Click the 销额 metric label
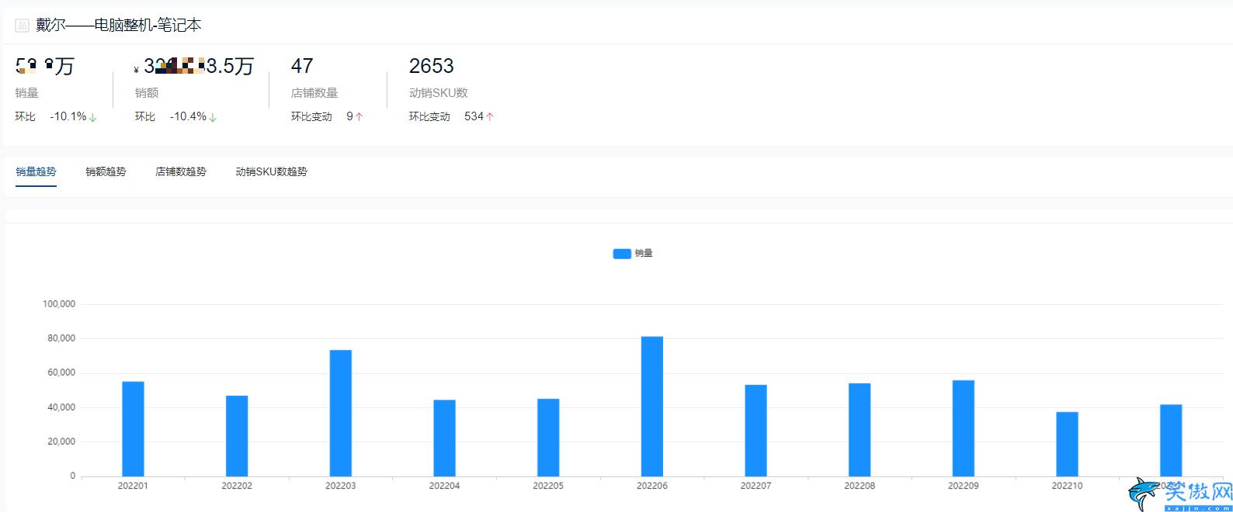Viewport: 1233px width, 512px height. (x=147, y=93)
